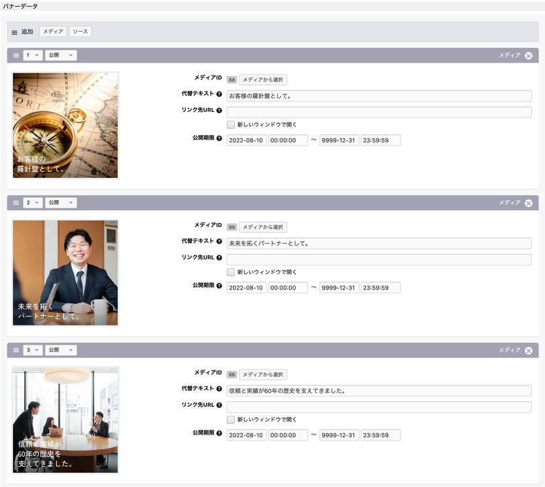Enable 新しいウィンドウで開く for banner 1
This screenshot has width=545, height=487.
click(x=231, y=125)
